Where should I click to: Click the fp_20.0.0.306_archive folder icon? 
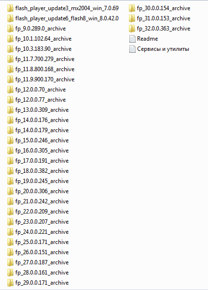coord(10,191)
